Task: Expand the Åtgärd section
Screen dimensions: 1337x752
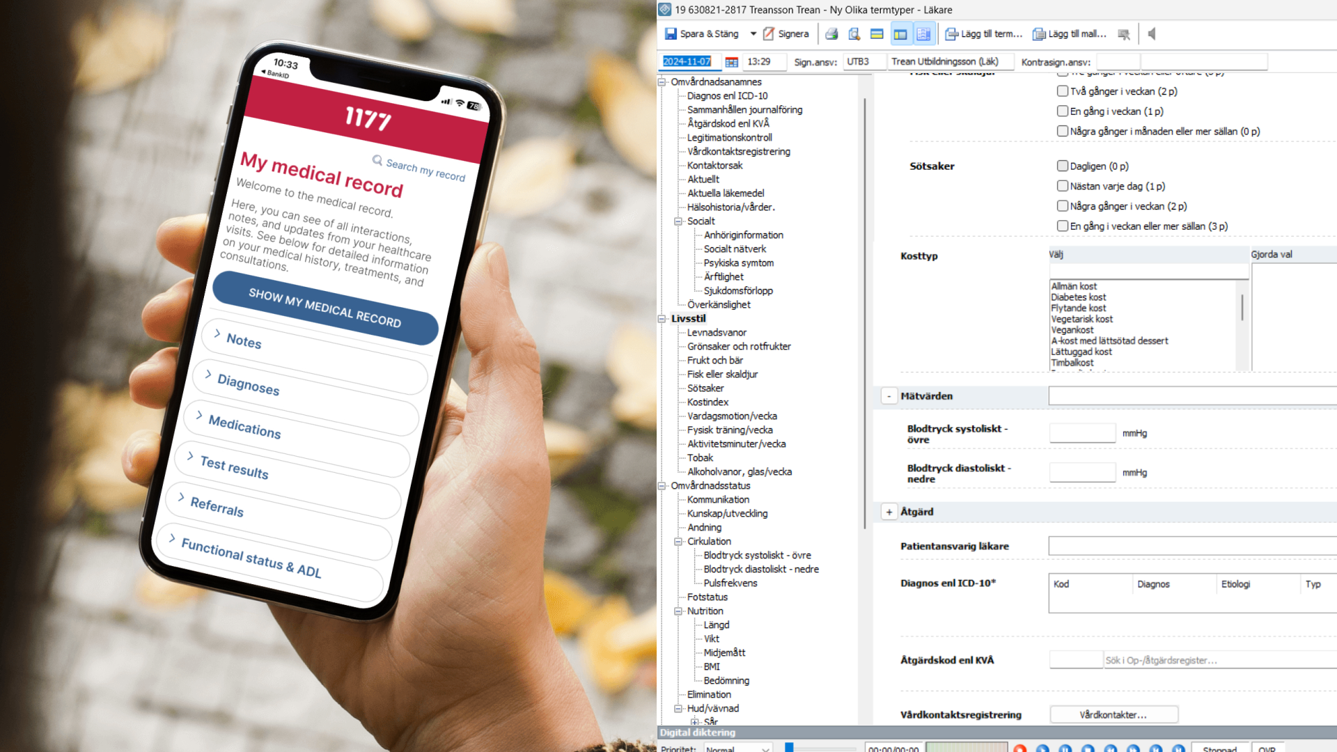Action: (889, 512)
